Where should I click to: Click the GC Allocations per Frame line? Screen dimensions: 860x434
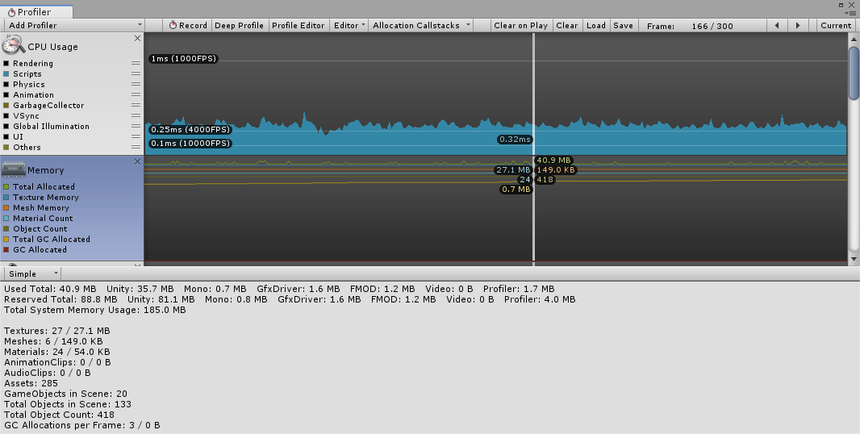pyautogui.click(x=82, y=425)
